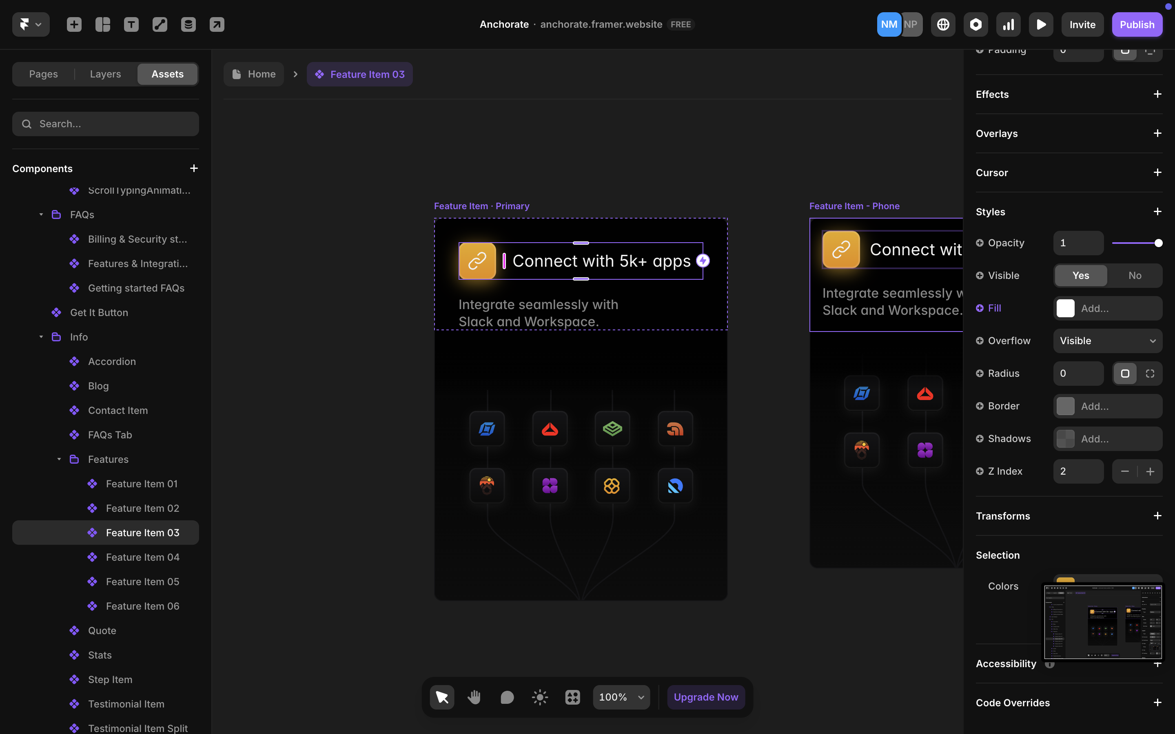Click the globe site settings icon
Image resolution: width=1175 pixels, height=734 pixels.
(x=943, y=24)
